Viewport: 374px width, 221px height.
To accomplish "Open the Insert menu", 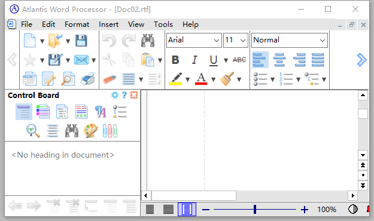I will [108, 24].
